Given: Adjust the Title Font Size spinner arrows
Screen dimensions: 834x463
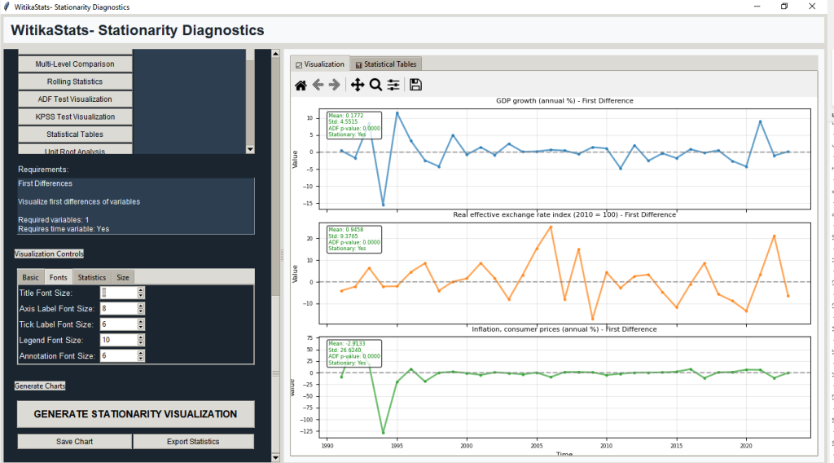Looking at the screenshot, I should click(141, 293).
